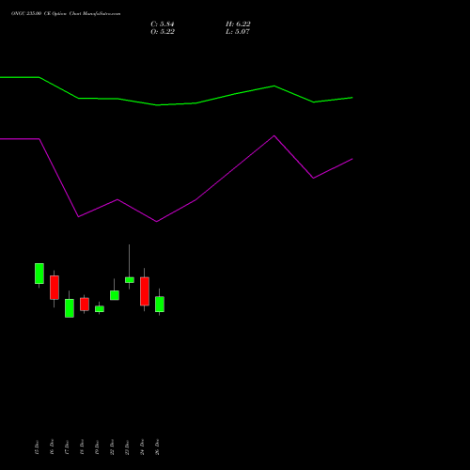The image size is (470, 470).
Task: Select the green candlestick for 22 Dec
Action: pos(115,295)
